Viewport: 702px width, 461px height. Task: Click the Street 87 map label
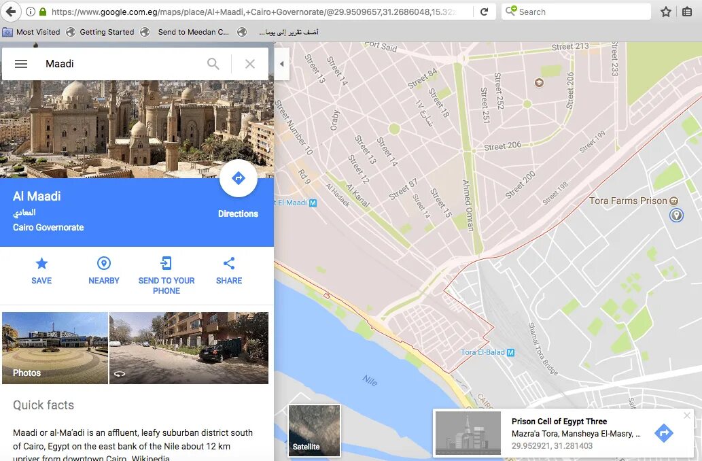403,189
